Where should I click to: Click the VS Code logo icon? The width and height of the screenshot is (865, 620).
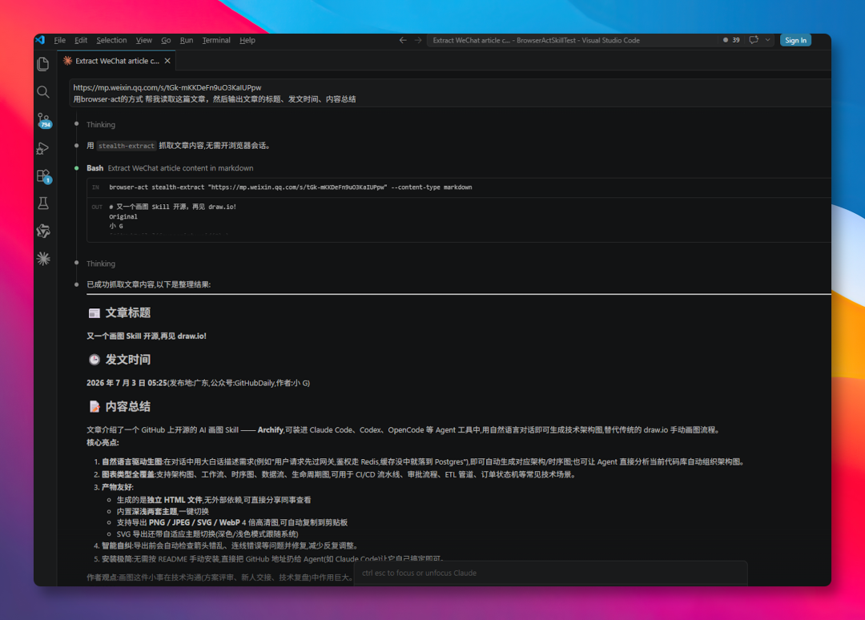(x=40, y=40)
